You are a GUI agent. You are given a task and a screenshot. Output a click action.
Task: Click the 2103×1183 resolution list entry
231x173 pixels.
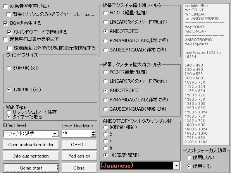coord(196,142)
